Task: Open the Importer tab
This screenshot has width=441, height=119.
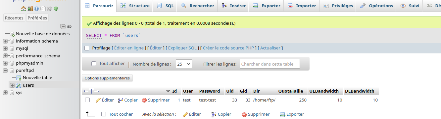Action: click(302, 6)
